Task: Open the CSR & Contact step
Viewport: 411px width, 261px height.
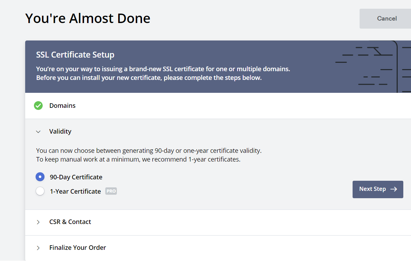Action: point(218,222)
